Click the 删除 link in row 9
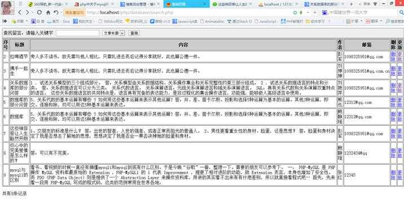404x215 pixels. click(393, 175)
